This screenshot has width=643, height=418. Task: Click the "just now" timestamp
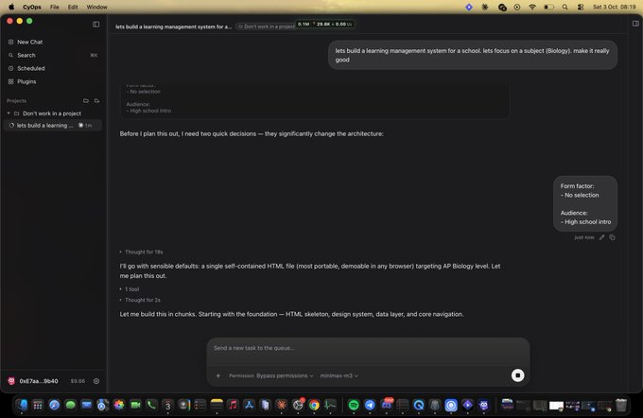coord(584,237)
